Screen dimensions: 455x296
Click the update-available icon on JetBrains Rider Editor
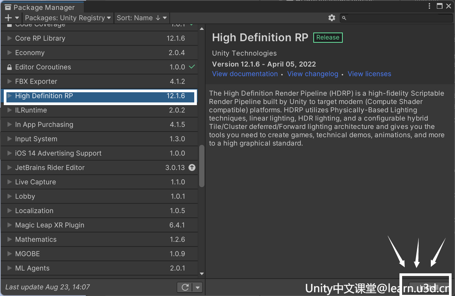point(192,167)
